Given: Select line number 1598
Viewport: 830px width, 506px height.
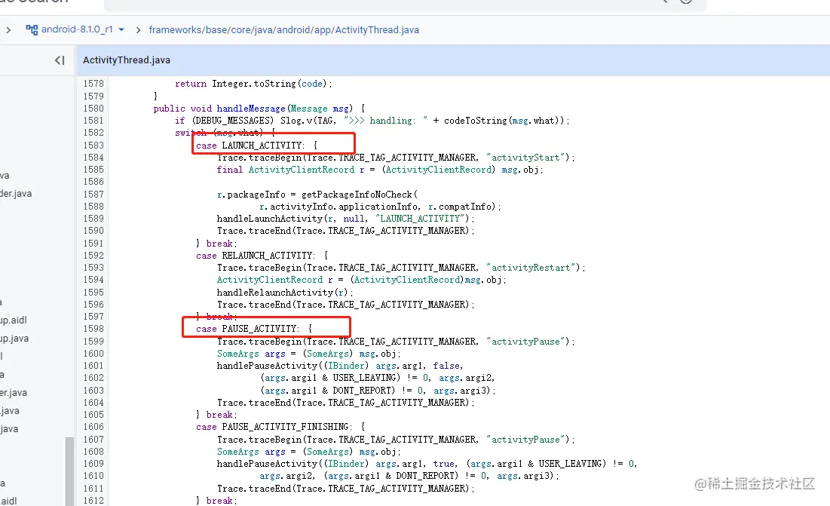Looking at the screenshot, I should point(93,329).
